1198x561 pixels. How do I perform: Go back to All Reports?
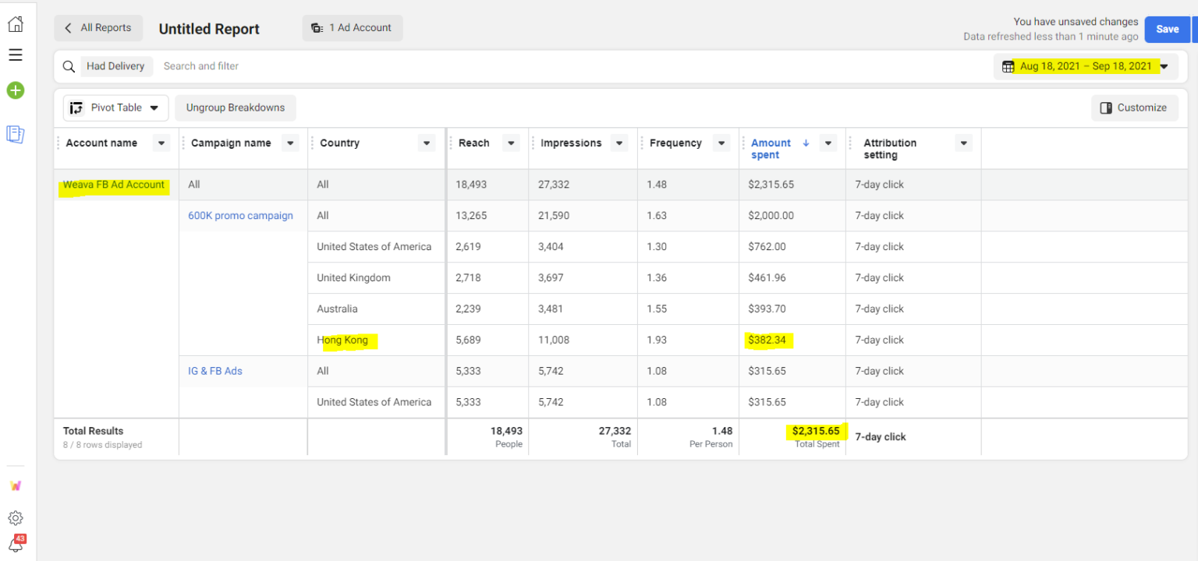(x=98, y=28)
